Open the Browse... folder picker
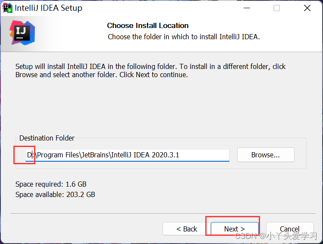The width and height of the screenshot is (323, 244). click(266, 155)
